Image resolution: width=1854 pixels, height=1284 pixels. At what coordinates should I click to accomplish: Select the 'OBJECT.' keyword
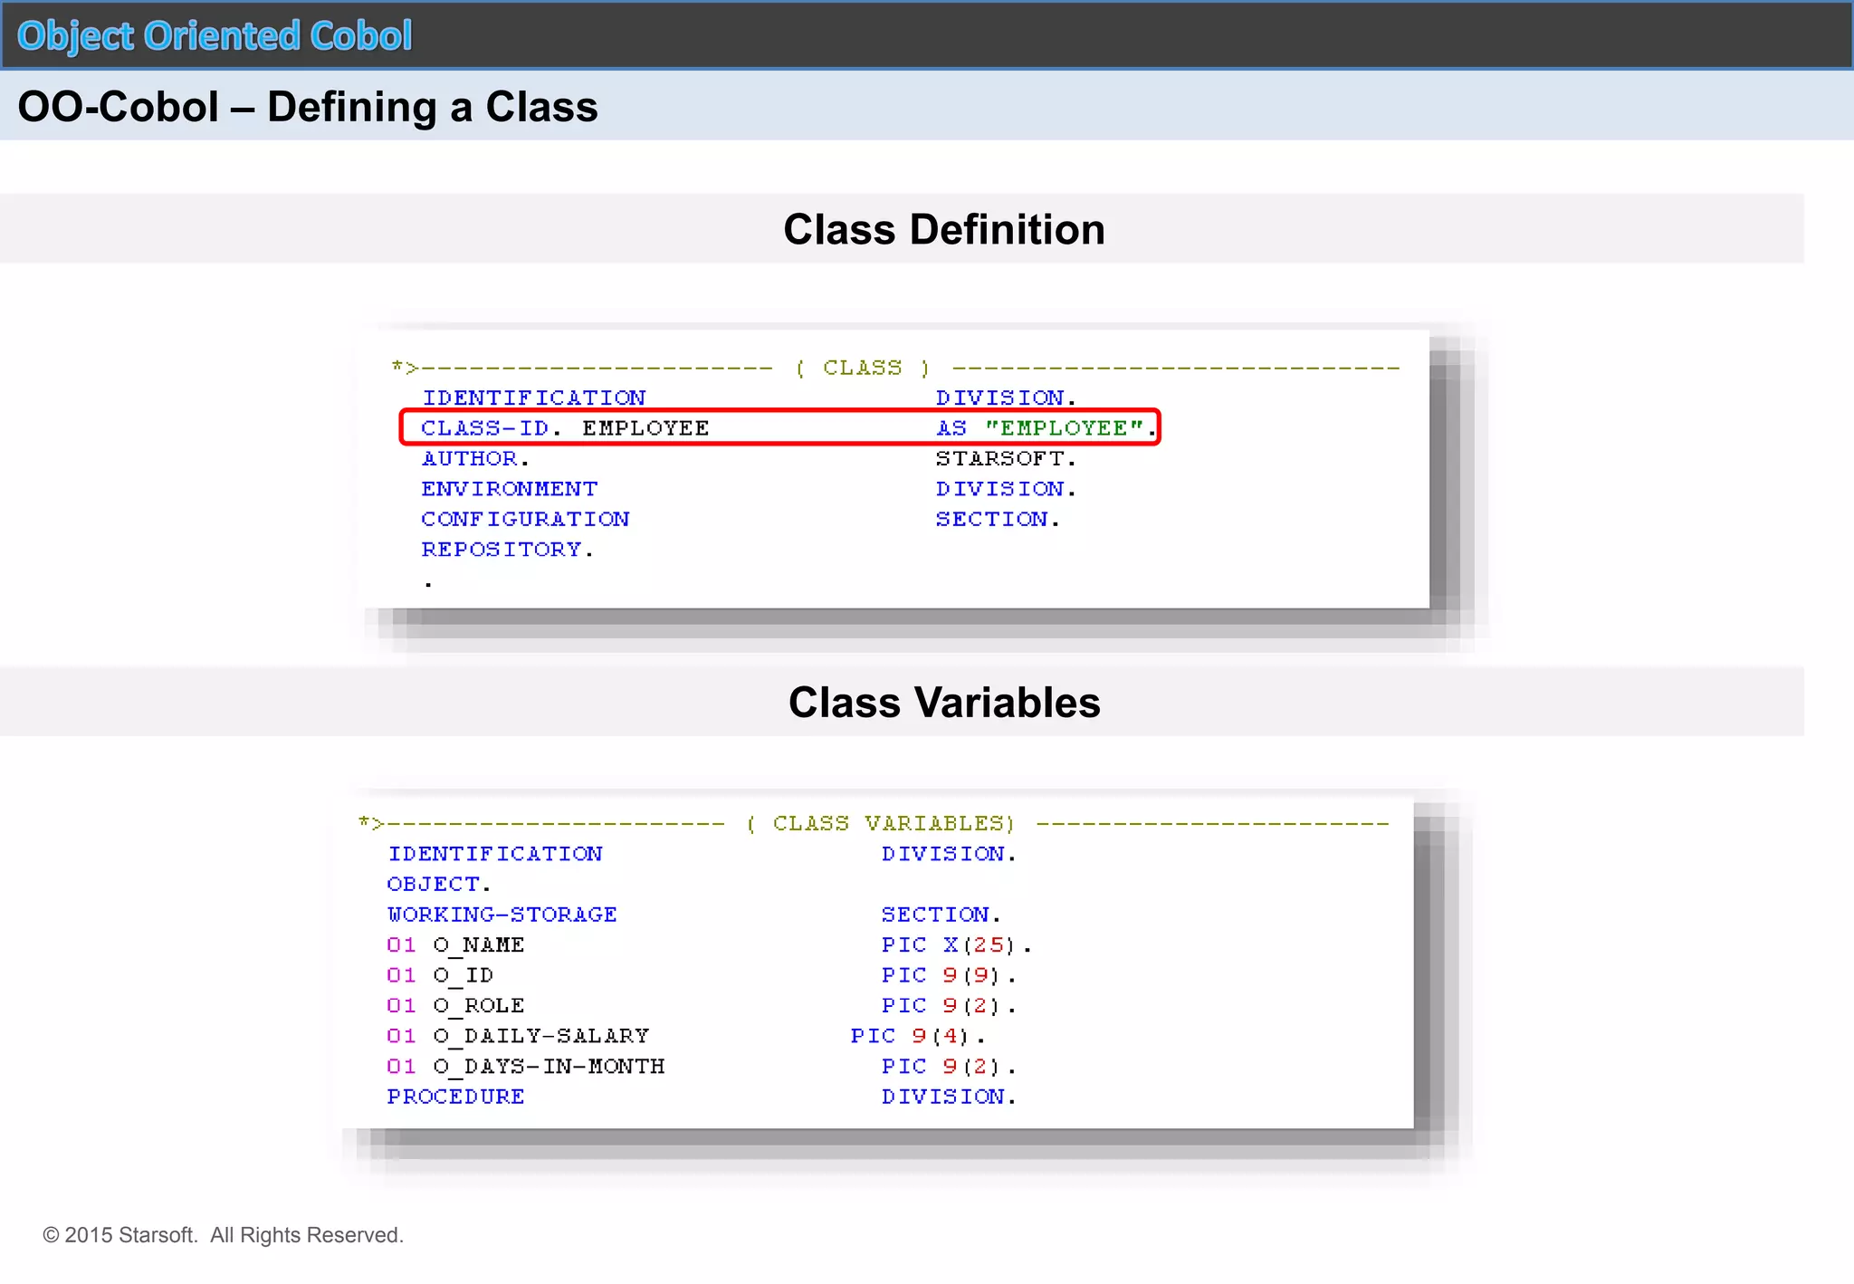coord(439,884)
